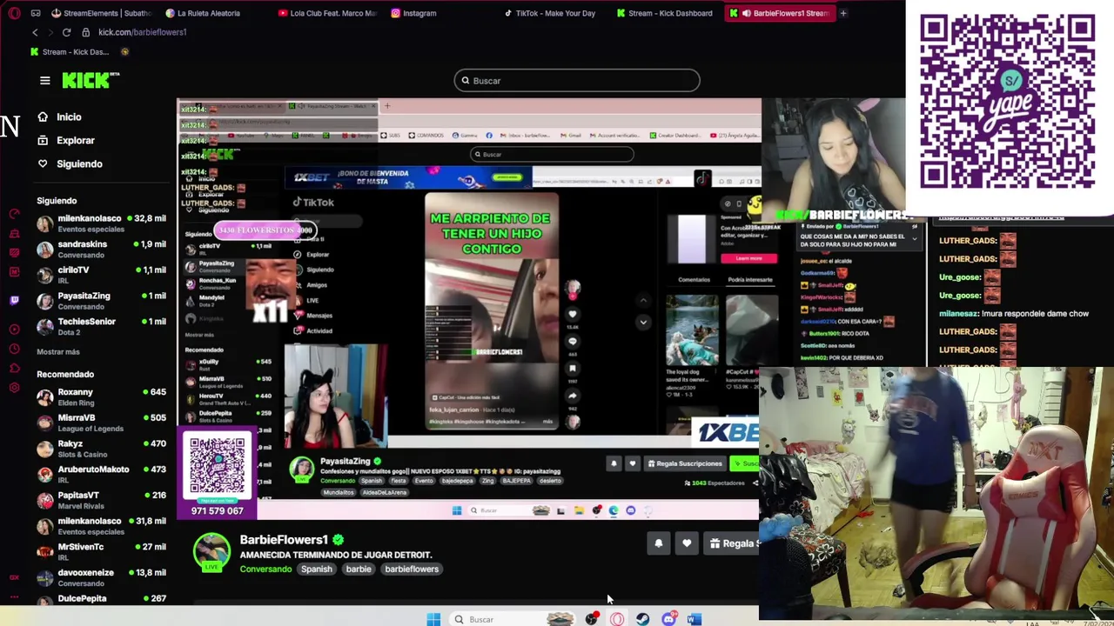Click Siguiendo sidebar section heading
The width and height of the screenshot is (1114, 626).
pyautogui.click(x=57, y=201)
